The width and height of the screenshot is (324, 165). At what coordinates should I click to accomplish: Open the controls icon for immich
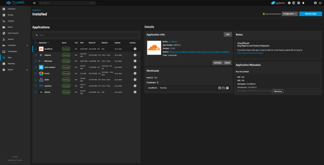(135, 73)
